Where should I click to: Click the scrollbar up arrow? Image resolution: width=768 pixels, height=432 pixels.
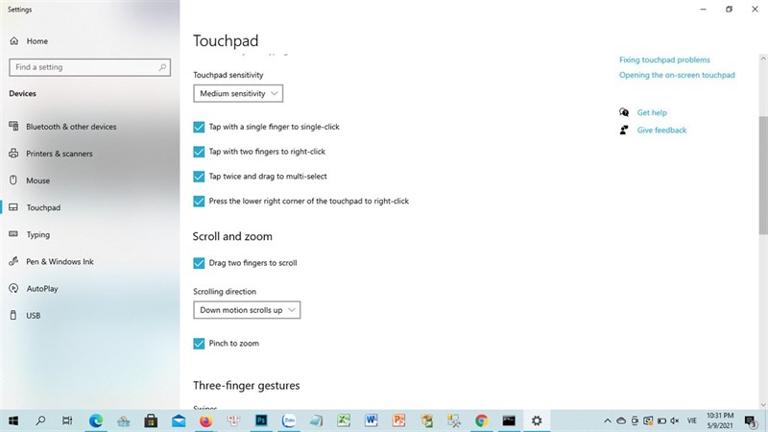coord(763,59)
